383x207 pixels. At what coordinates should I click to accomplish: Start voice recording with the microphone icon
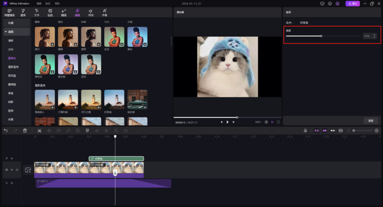coord(305,131)
